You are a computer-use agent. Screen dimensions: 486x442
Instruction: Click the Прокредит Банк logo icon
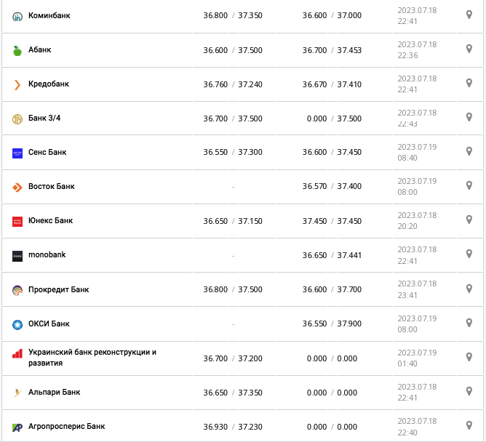17,290
